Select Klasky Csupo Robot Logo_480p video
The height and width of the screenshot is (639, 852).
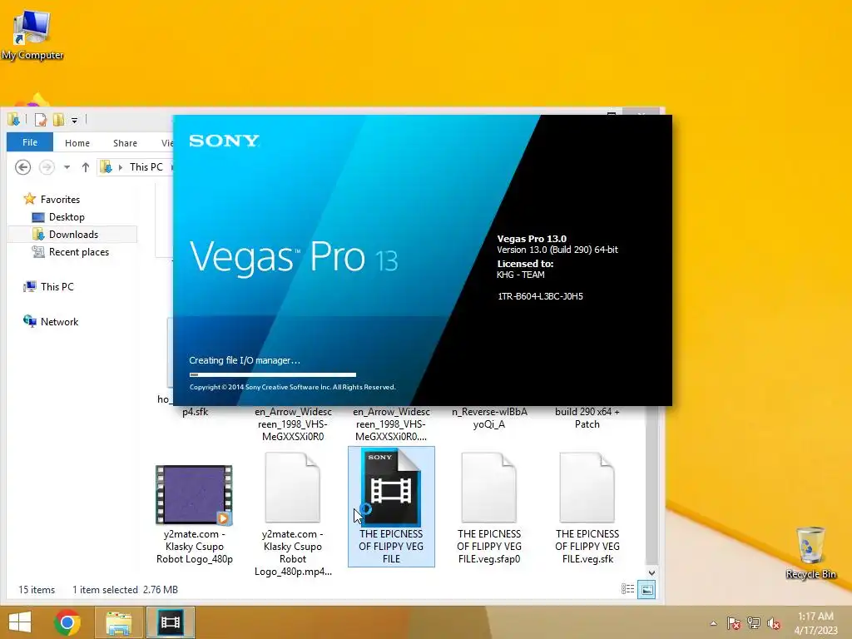(195, 513)
